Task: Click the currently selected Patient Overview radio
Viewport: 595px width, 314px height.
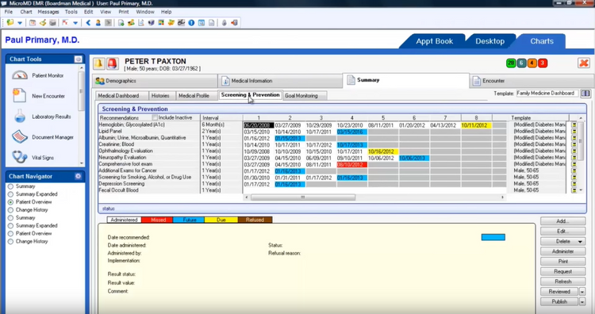Action: (10, 202)
